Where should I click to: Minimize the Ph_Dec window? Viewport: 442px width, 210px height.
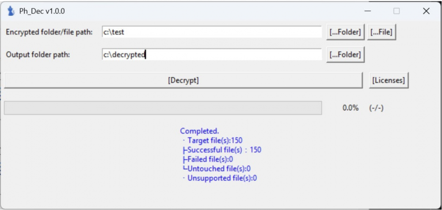click(x=367, y=11)
